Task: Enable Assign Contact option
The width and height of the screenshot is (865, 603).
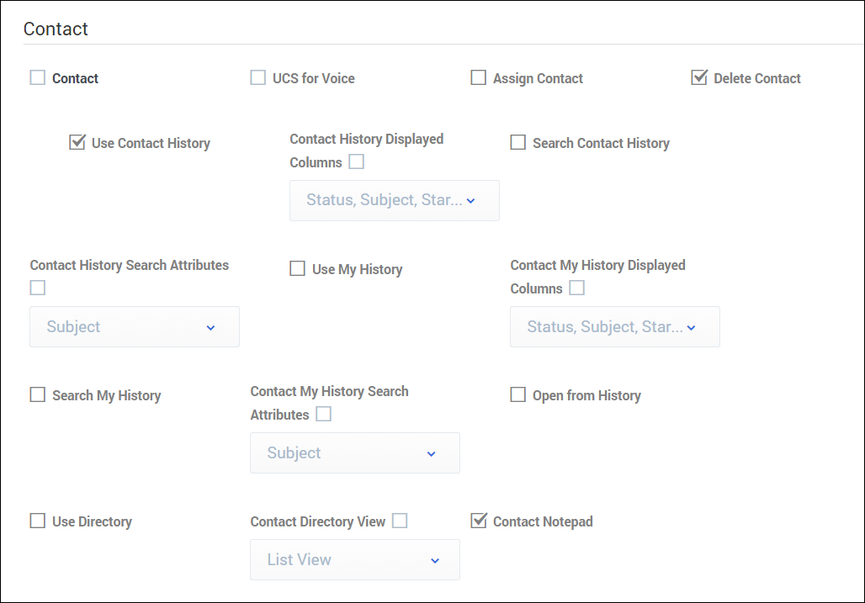Action: [x=479, y=78]
